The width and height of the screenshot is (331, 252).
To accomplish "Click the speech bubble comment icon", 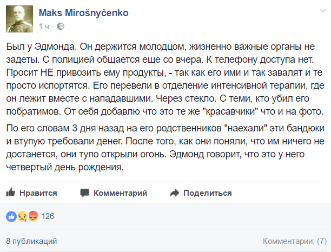I will (85, 193).
